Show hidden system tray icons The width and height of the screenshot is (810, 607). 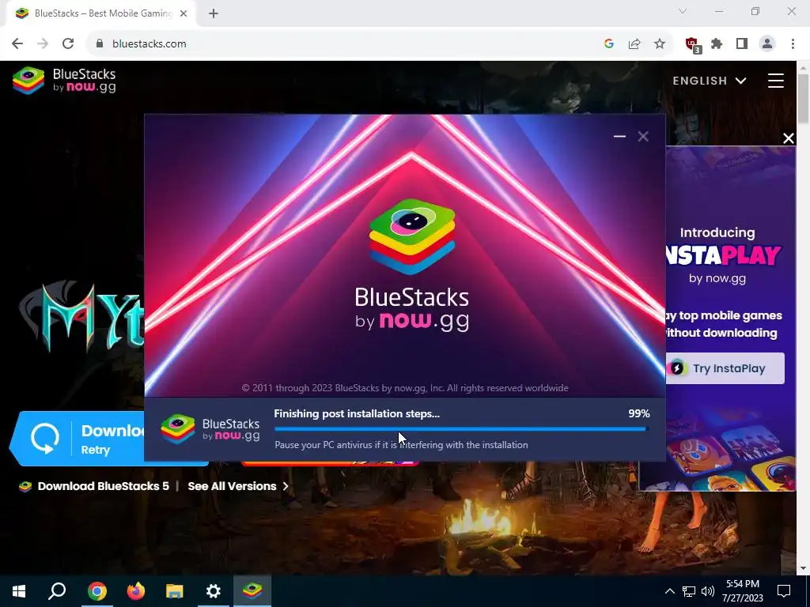coord(669,591)
